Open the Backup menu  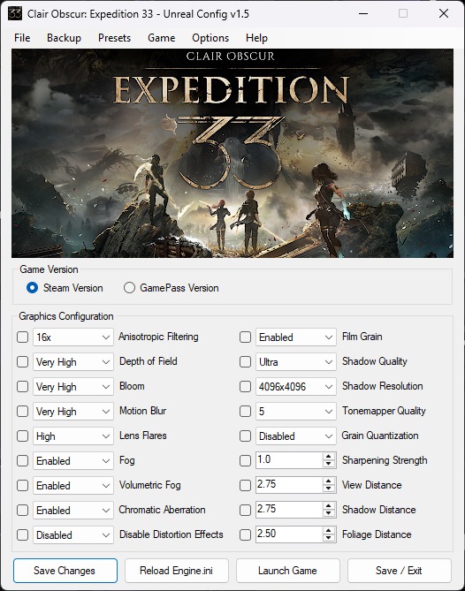coord(64,38)
